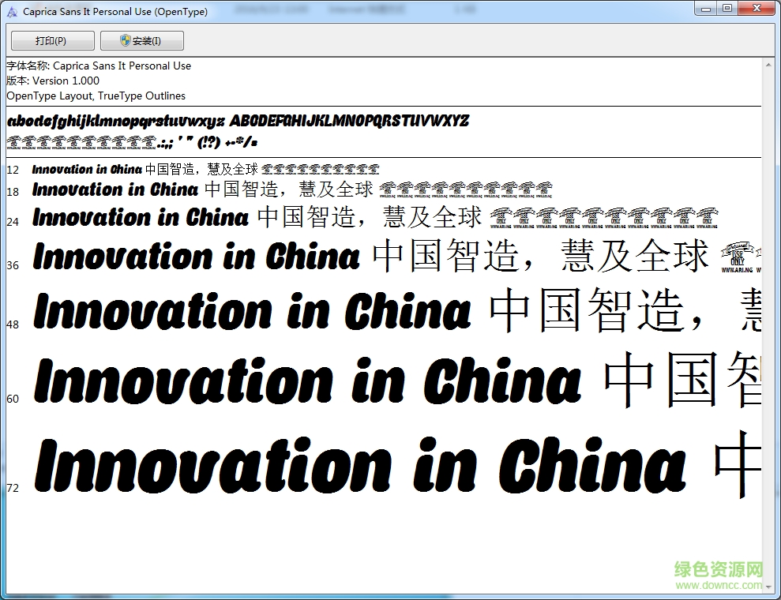This screenshot has height=600, width=781.
Task: Click the lowercase alphabet sample 'abcdefghijklmnopqrstuvwxyz'
Action: click(116, 122)
